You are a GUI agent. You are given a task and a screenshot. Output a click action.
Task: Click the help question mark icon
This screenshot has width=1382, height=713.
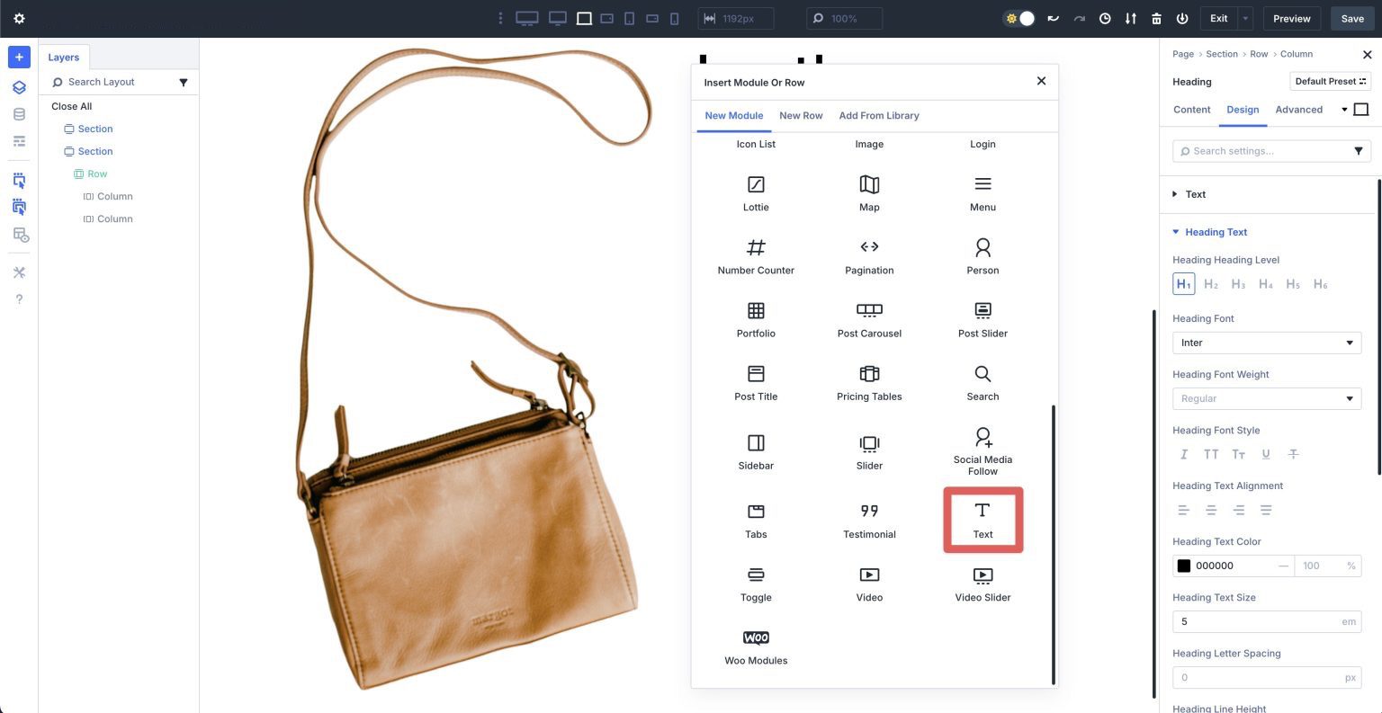coord(18,299)
